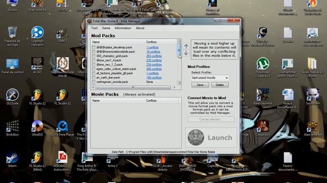Sort Mod Packs by Conflicts column header
The width and height of the screenshot is (327, 183).
pos(161,42)
